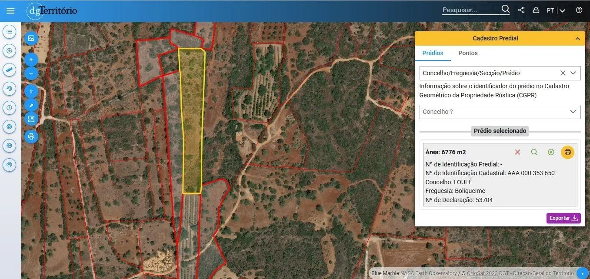Open Concelho/Freguesia/Secção/Prédio search type dropdown
Image resolution: width=590 pixels, height=279 pixels.
[x=573, y=73]
